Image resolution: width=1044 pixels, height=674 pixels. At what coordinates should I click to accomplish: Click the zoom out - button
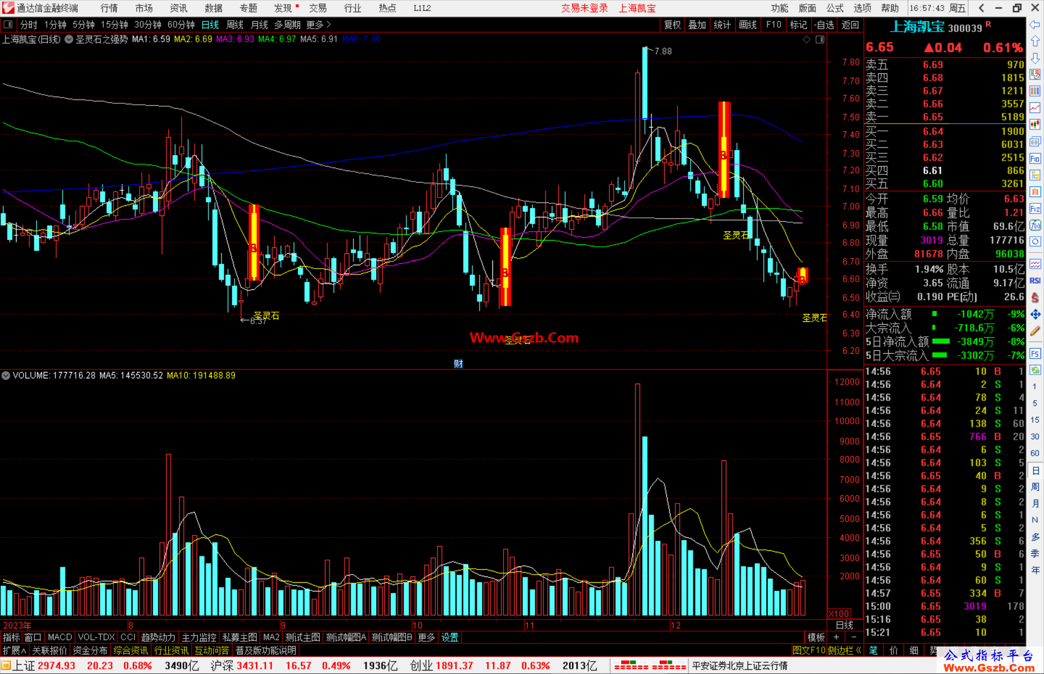pyautogui.click(x=854, y=637)
